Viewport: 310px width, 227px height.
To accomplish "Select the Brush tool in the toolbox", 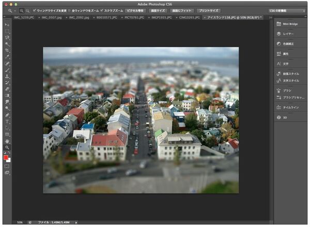I will point(7,70).
